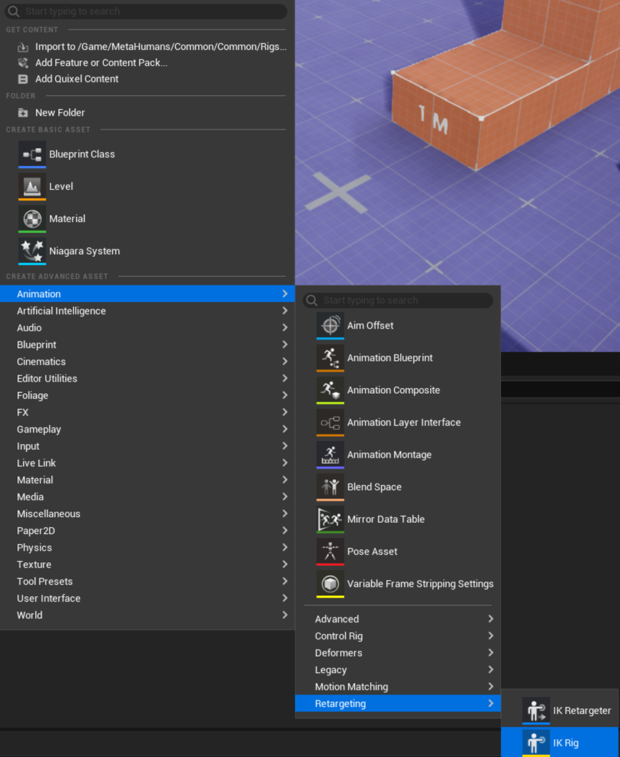
Task: Open the Media category
Action: coord(147,497)
